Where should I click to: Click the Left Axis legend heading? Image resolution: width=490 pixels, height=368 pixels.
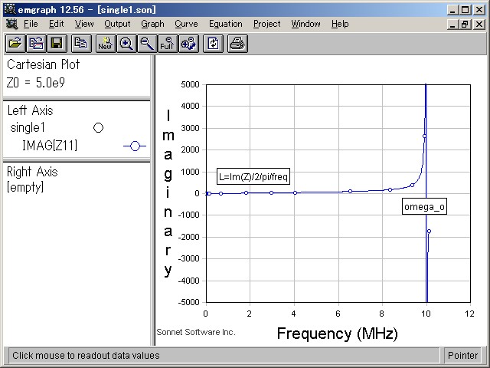[x=31, y=110]
